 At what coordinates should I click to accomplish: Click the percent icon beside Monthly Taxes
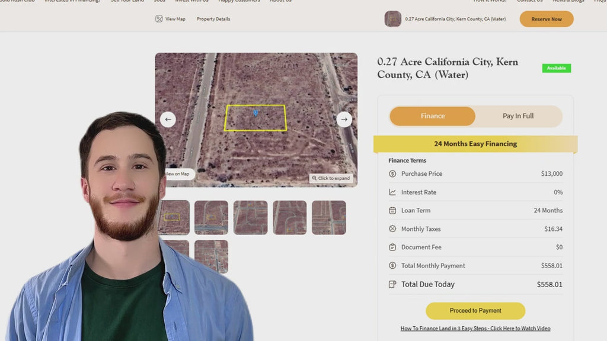(x=392, y=229)
